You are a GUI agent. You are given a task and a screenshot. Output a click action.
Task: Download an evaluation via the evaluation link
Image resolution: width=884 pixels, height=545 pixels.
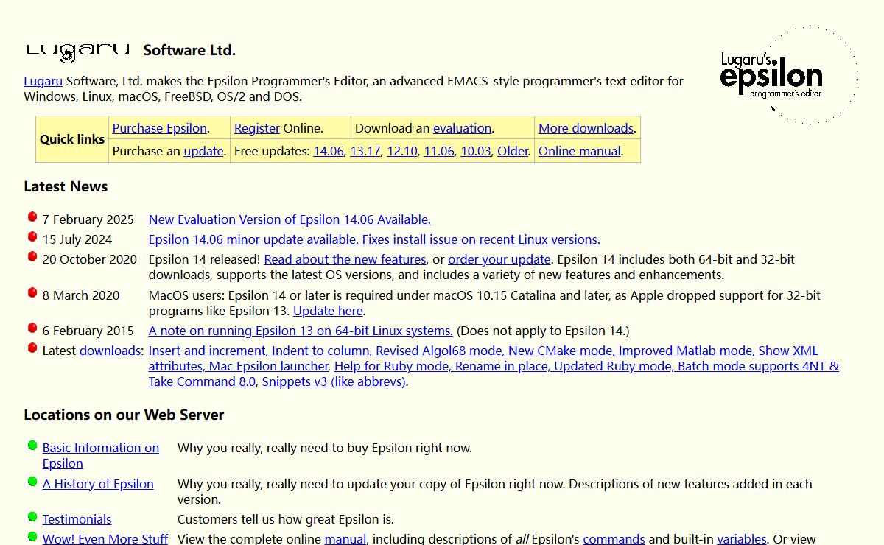click(462, 128)
